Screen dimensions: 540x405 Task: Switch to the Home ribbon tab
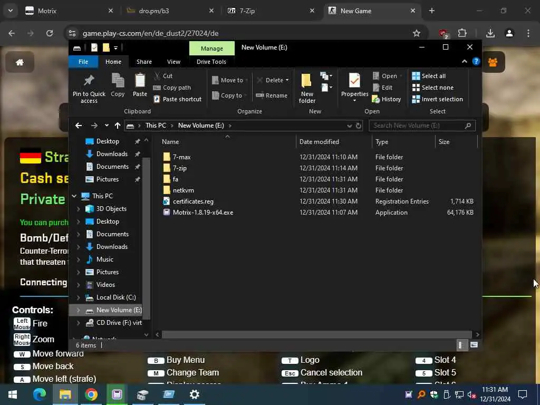point(113,62)
